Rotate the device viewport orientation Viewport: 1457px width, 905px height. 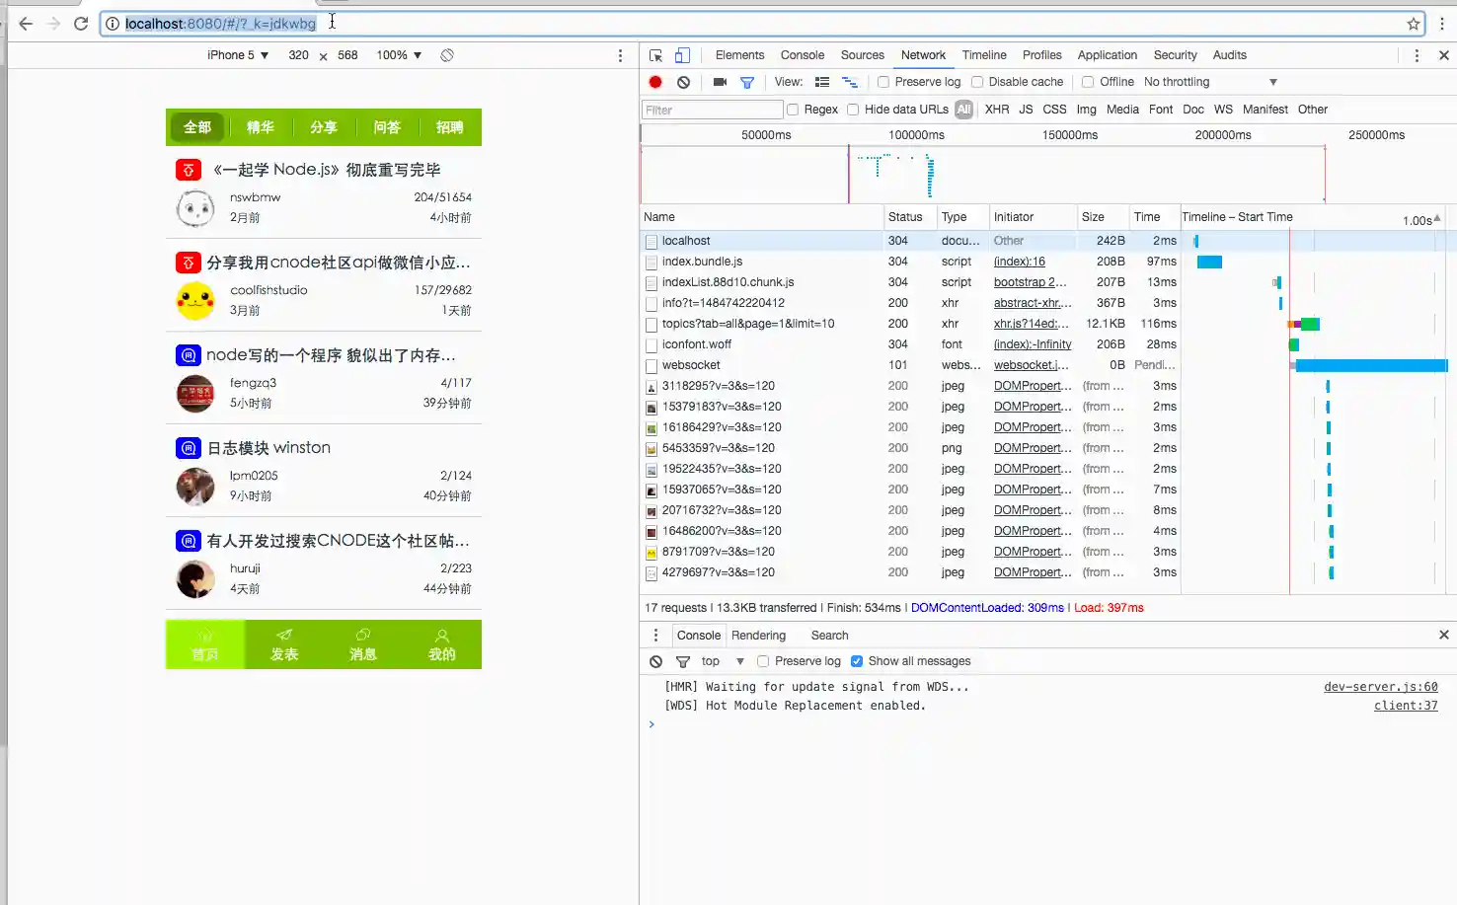(x=447, y=55)
